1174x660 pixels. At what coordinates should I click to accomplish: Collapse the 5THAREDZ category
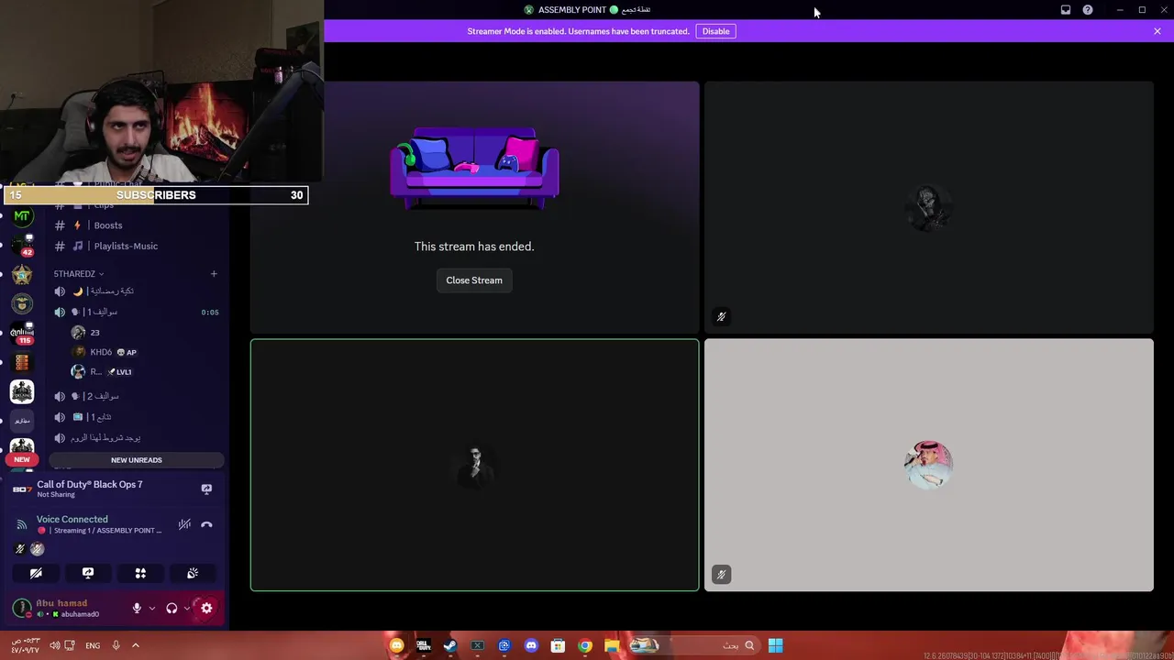pos(78,273)
